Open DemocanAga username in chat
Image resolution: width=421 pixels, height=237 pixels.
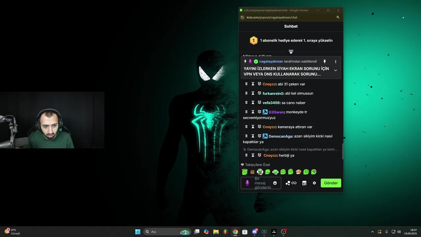(x=281, y=136)
